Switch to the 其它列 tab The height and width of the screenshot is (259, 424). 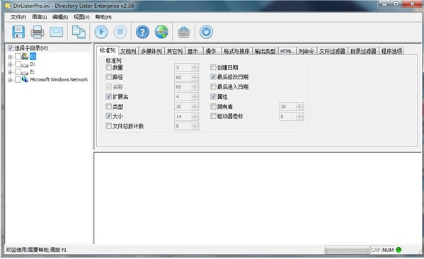click(x=174, y=51)
